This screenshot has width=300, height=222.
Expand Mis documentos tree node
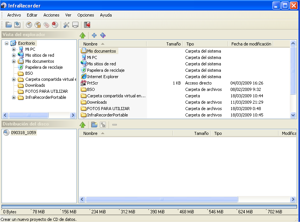pos(14,61)
